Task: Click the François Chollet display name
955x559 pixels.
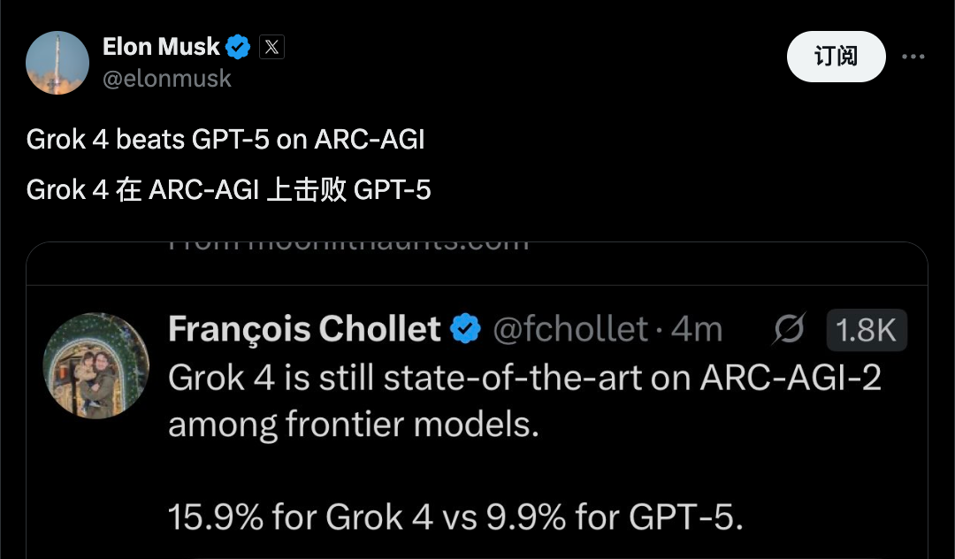Action: 304,329
